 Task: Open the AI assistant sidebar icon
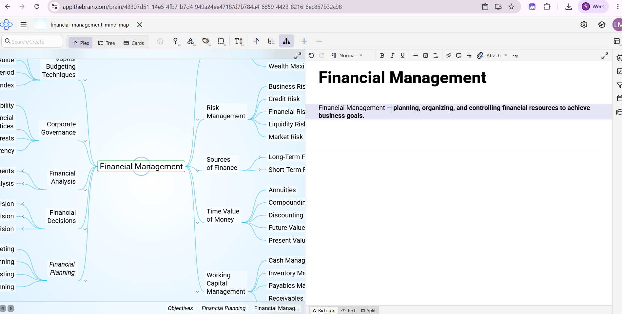[x=619, y=58]
